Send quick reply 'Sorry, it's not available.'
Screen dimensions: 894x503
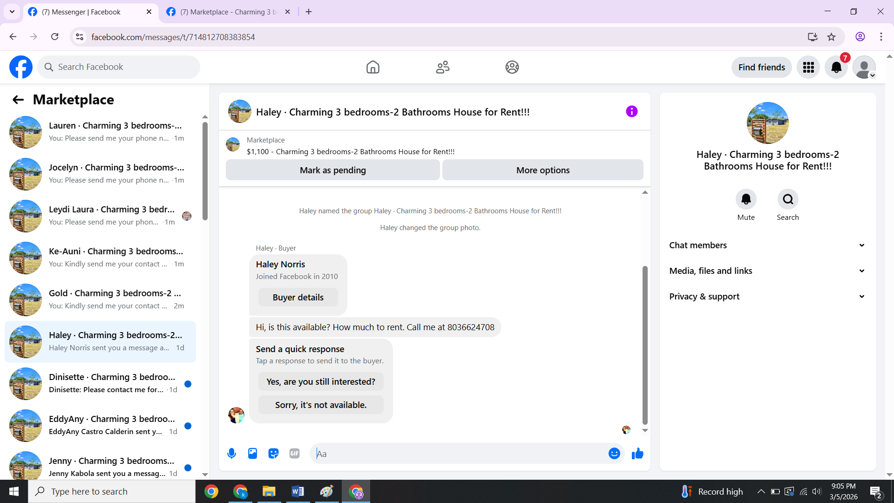coord(321,405)
